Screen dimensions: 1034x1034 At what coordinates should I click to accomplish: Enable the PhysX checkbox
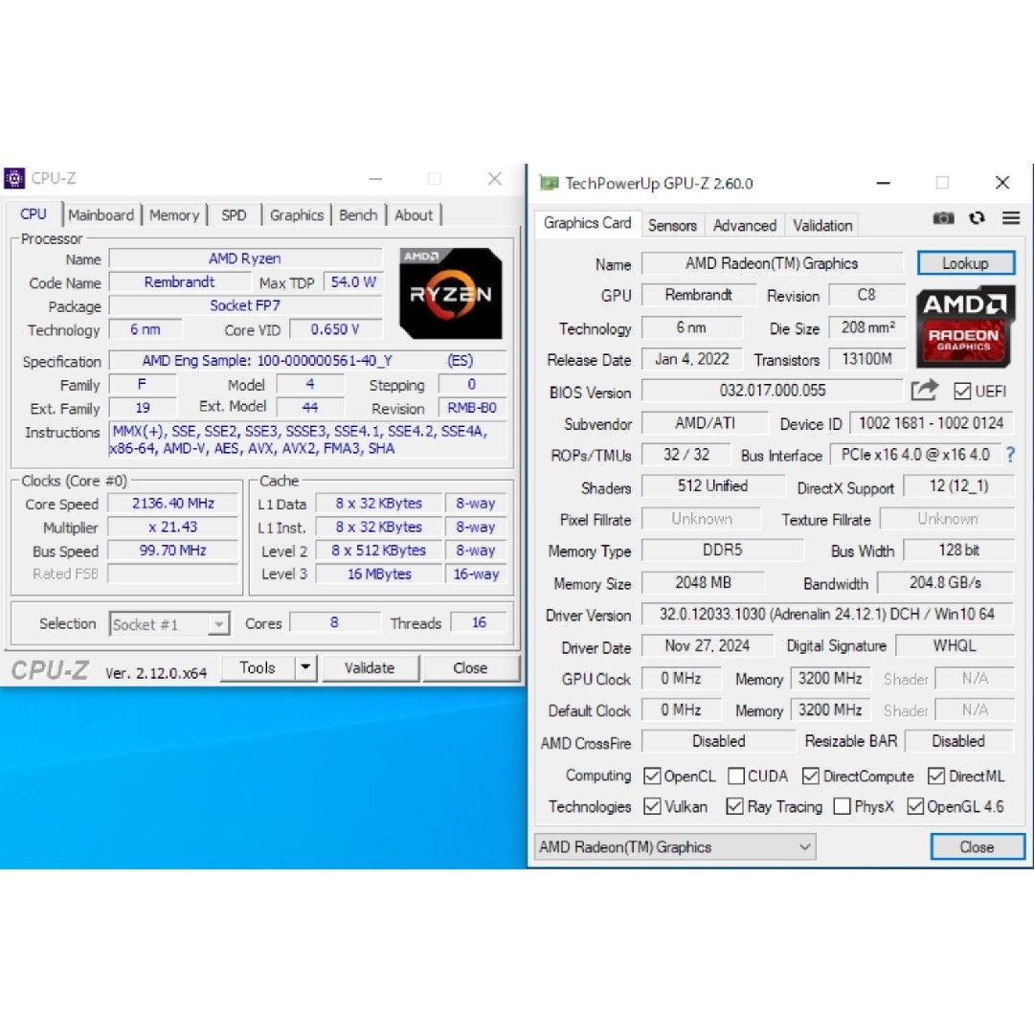(843, 806)
